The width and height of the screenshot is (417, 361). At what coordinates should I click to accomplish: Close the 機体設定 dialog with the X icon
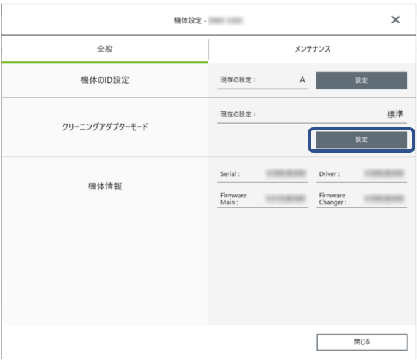(396, 20)
